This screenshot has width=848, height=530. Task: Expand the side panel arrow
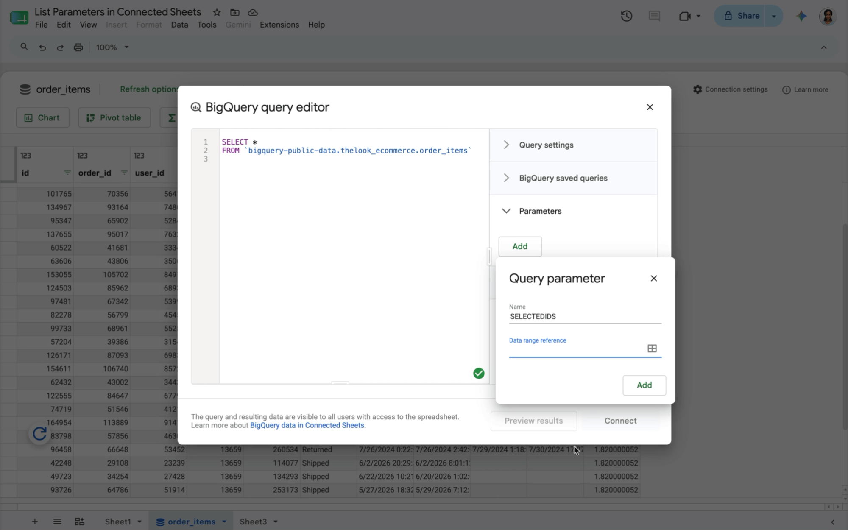(x=833, y=522)
